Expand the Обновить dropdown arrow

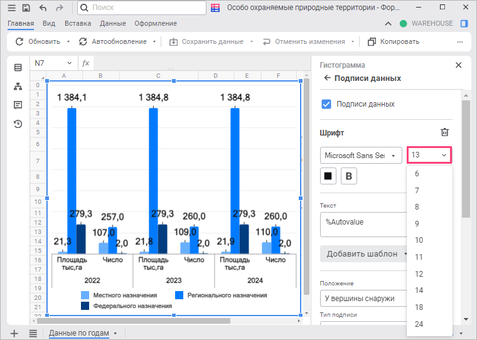coord(68,41)
